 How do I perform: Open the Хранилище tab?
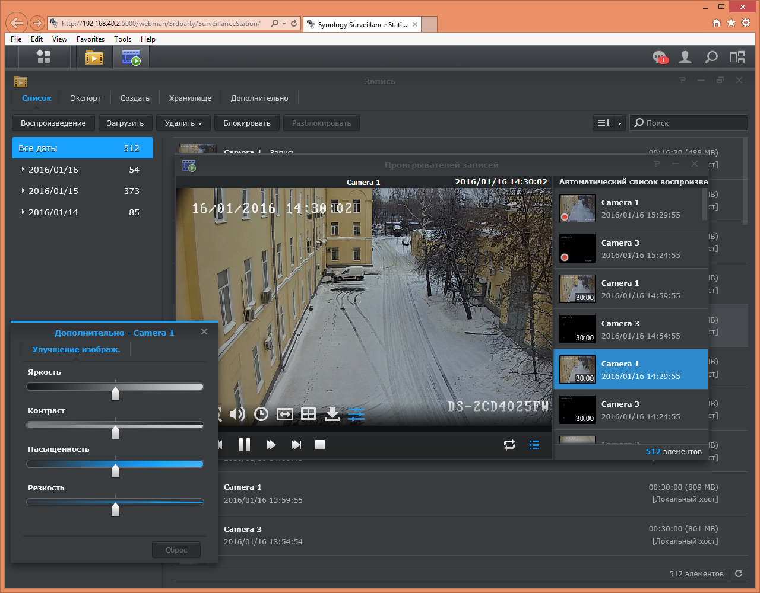click(x=190, y=98)
